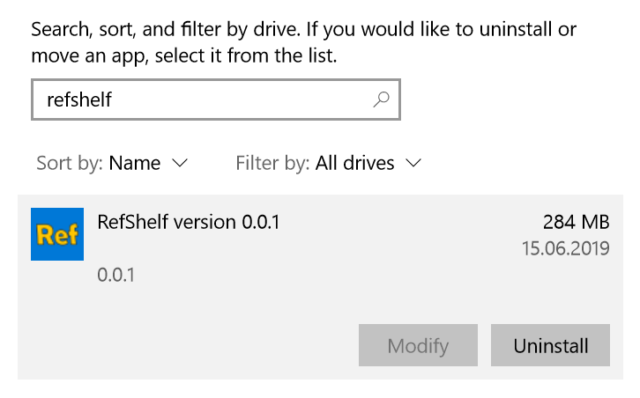
Task: Click the magnifier search icon
Action: click(x=381, y=100)
